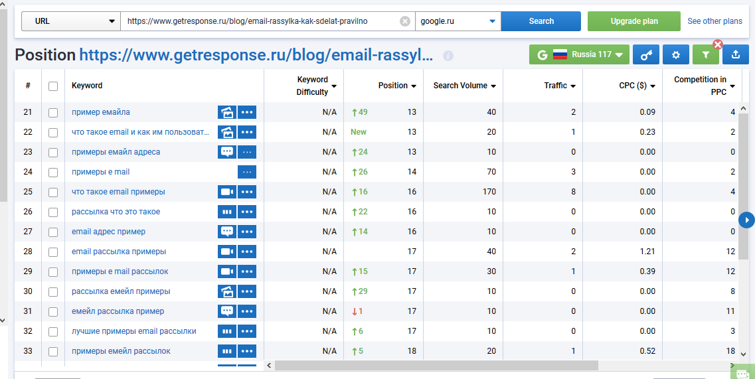
Task: Check the box for 'рассылка что это такое'
Action: 53,212
